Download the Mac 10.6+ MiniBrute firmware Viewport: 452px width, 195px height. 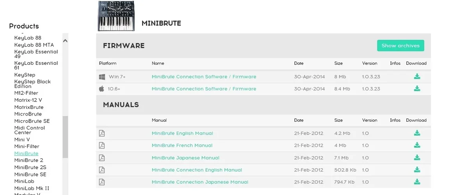(x=417, y=89)
